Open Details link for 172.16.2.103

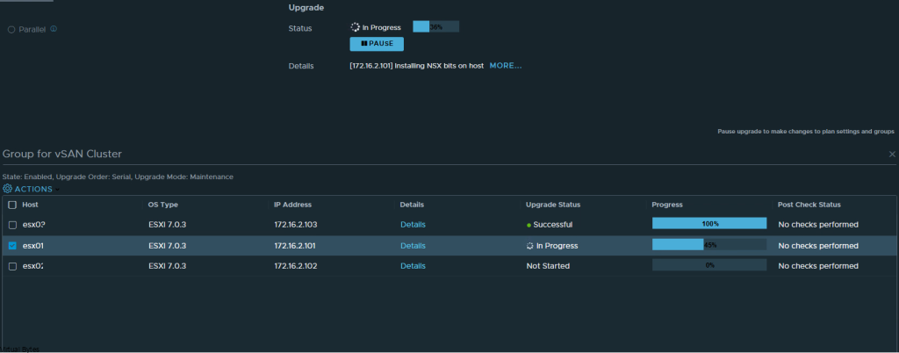(413, 225)
